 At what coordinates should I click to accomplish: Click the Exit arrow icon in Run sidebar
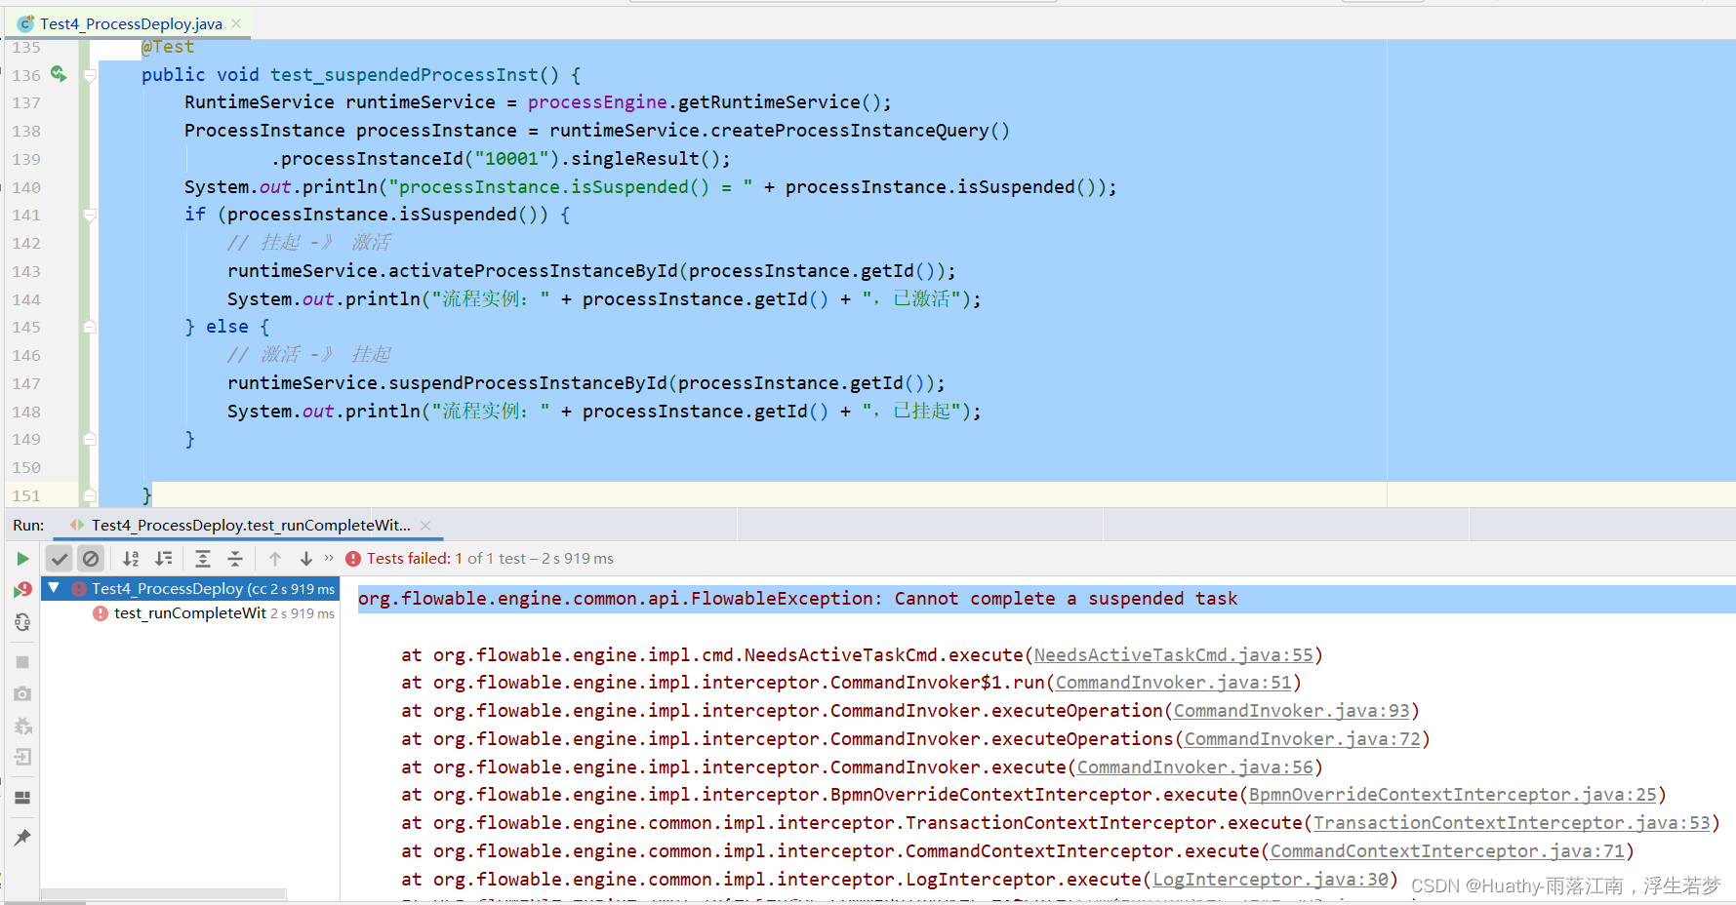click(x=22, y=757)
